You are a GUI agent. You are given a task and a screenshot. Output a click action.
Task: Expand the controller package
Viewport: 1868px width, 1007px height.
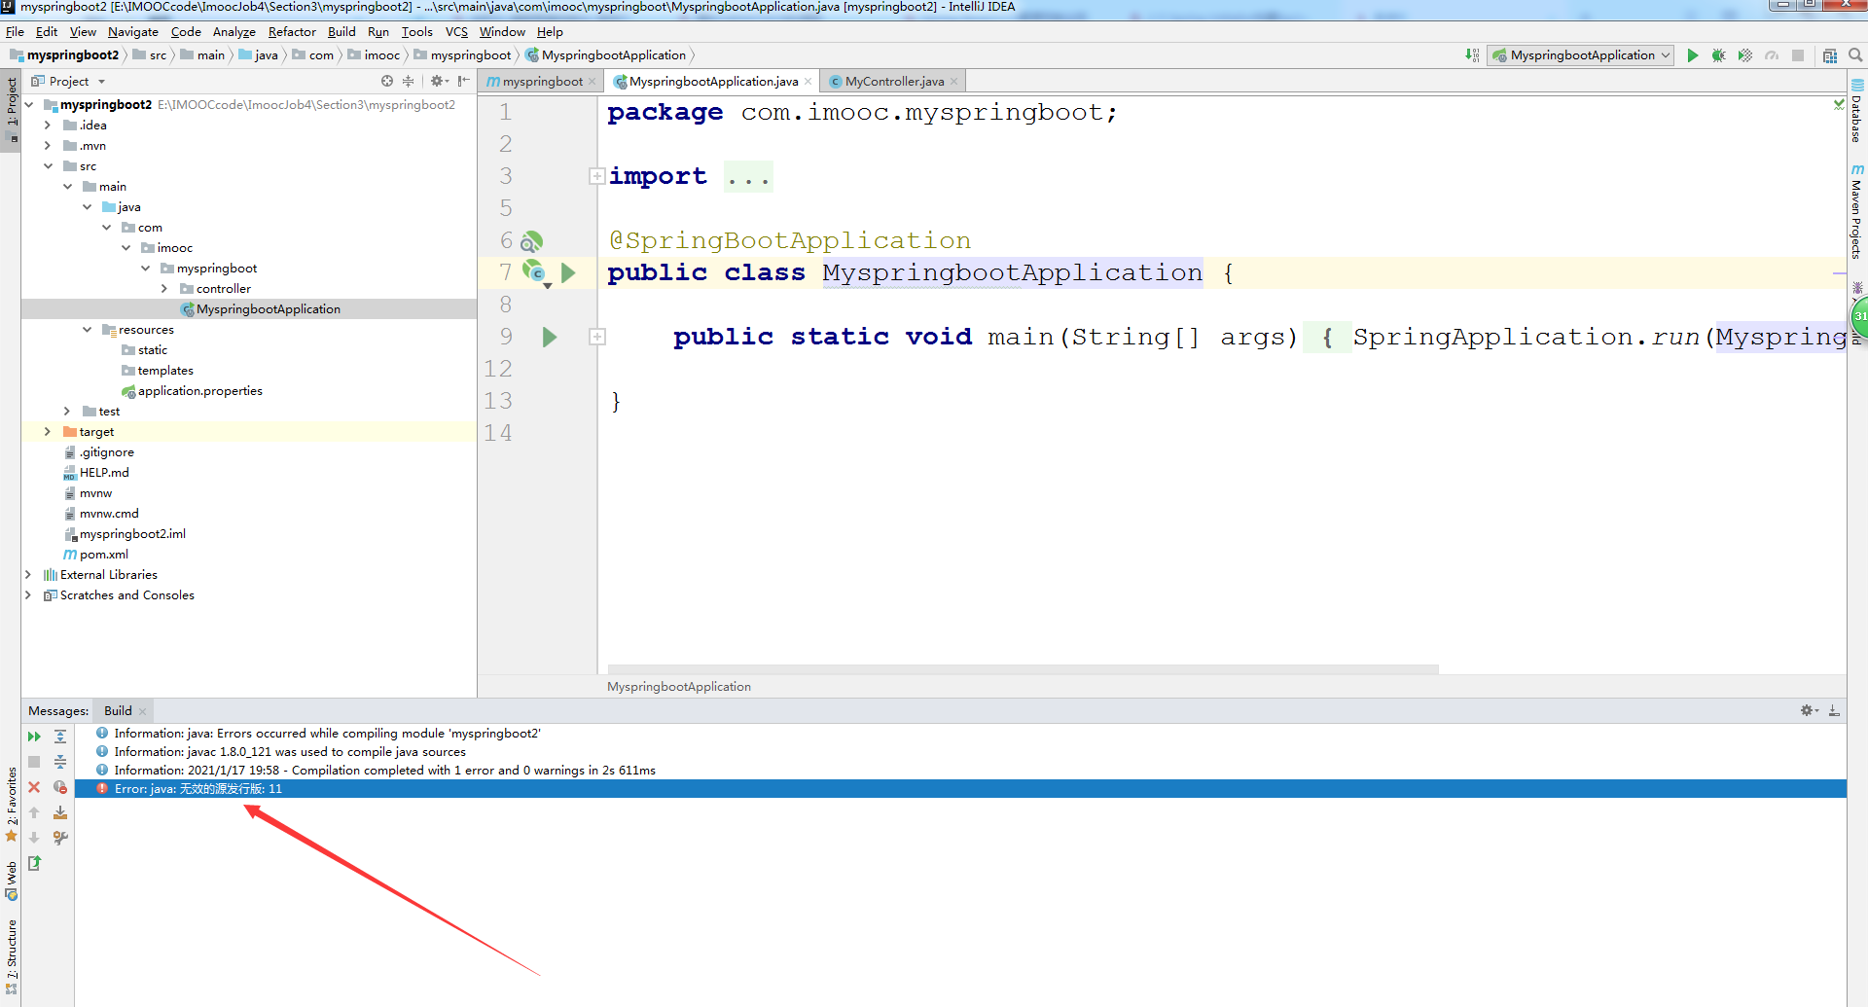164,289
